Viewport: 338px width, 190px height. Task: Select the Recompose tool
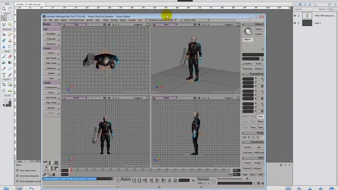pyautogui.click(x=10, y=84)
